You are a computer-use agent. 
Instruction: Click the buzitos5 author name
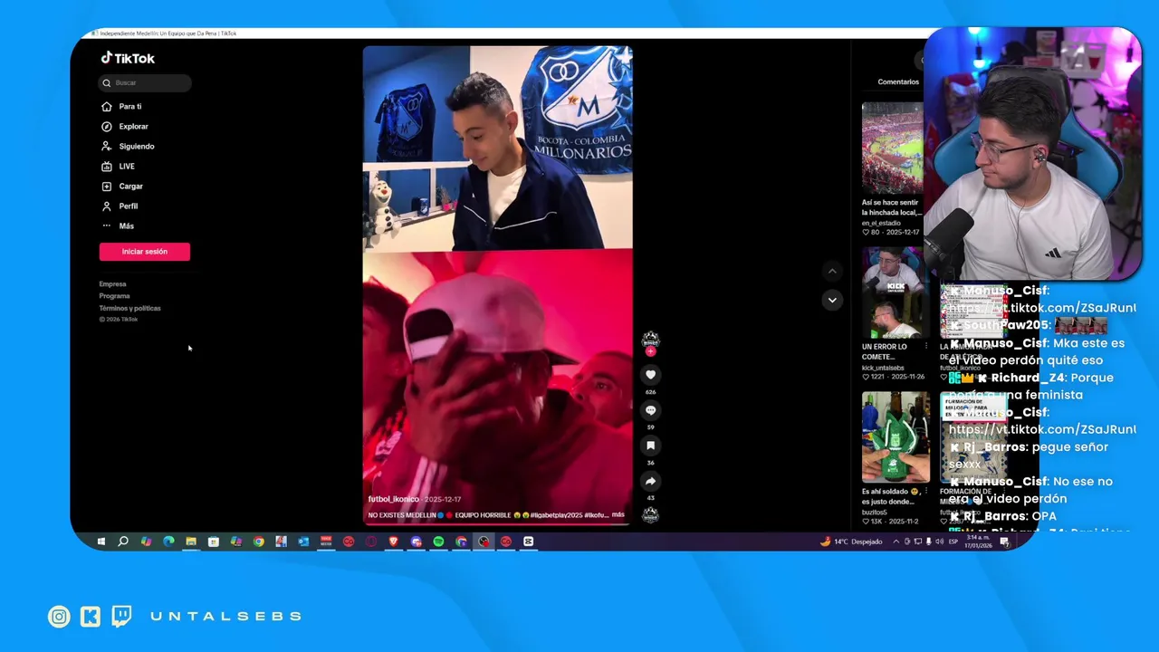click(876, 513)
